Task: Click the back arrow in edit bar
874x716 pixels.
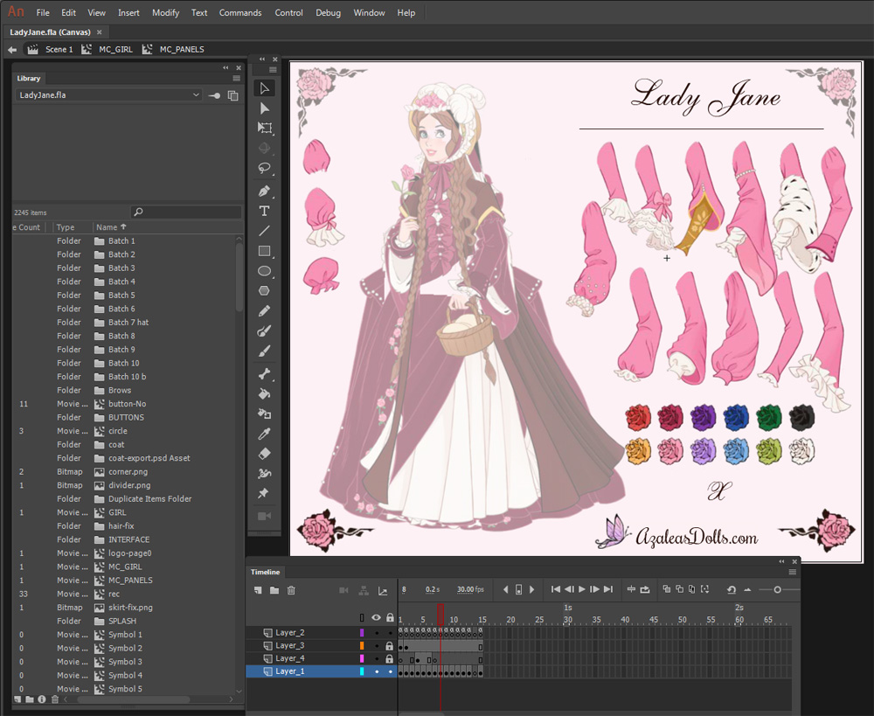Action: pyautogui.click(x=12, y=50)
